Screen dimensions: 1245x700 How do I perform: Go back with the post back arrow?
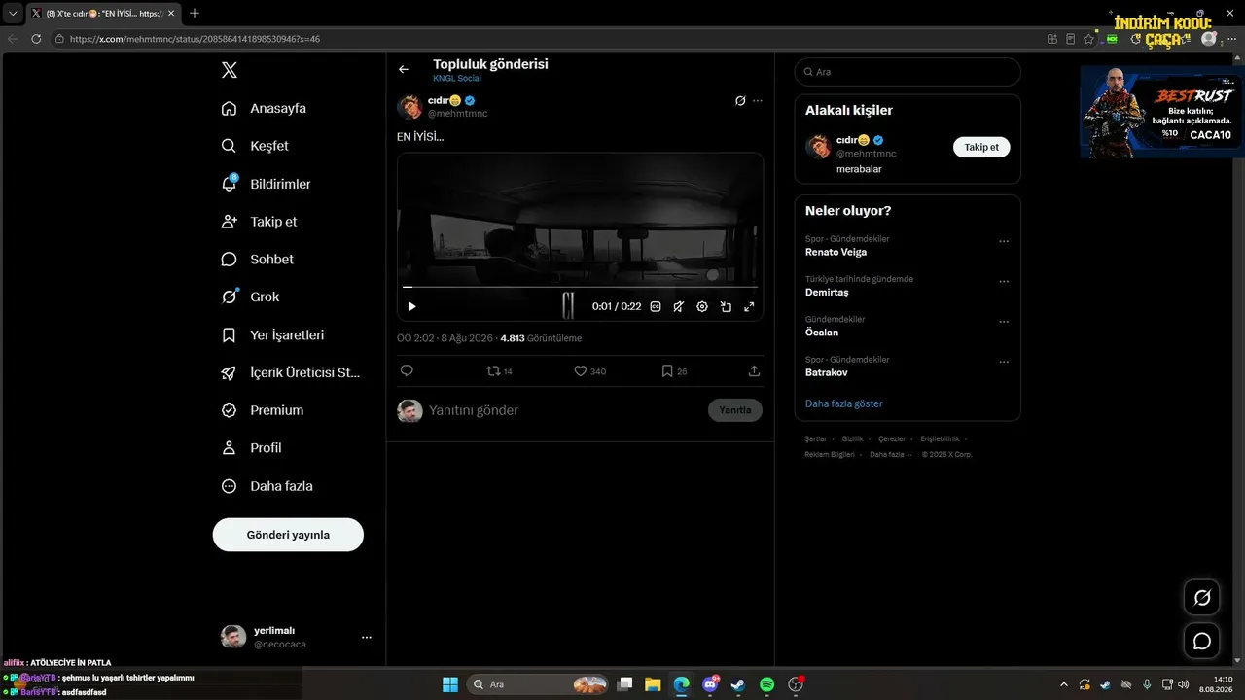coord(404,69)
